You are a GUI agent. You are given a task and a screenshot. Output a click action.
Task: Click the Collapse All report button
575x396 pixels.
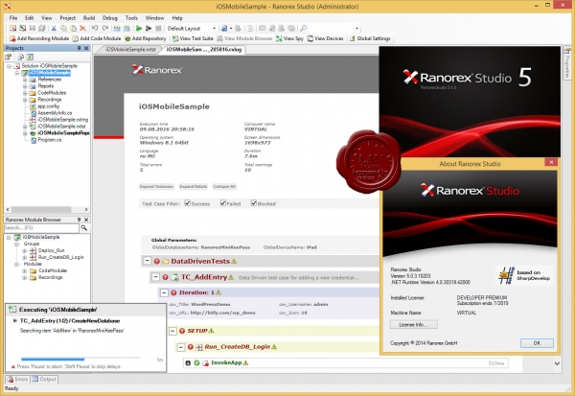[224, 186]
